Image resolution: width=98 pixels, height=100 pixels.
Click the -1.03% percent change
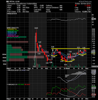pos(87,6)
